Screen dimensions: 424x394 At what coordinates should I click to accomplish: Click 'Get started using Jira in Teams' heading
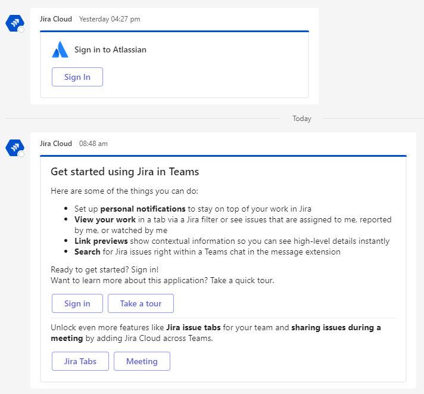[125, 172]
